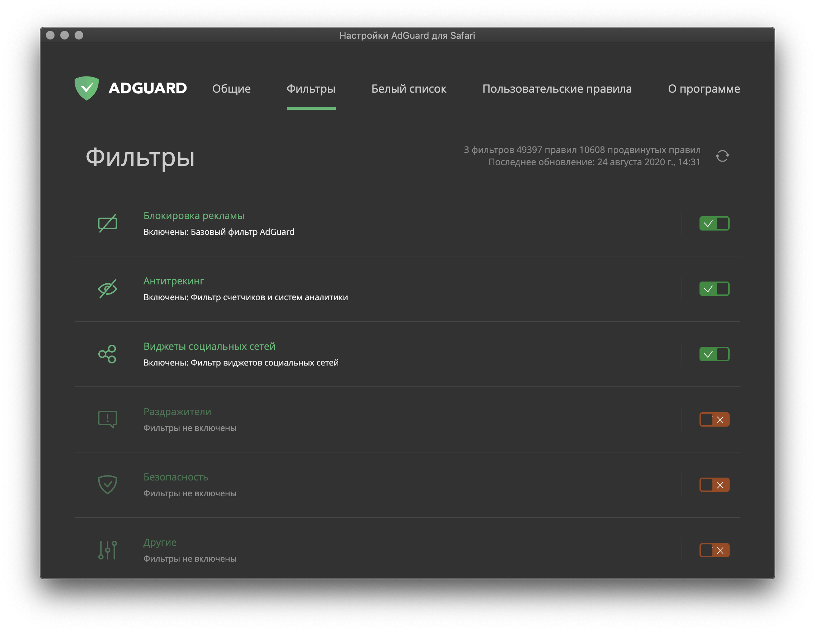This screenshot has width=815, height=632.
Task: Open the Раздражители category link
Action: point(177,412)
